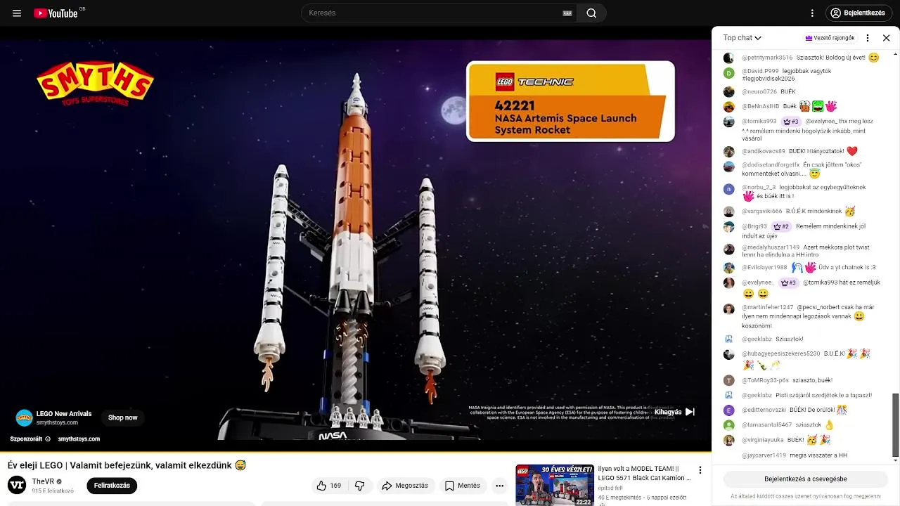
Task: Open the Szponzorált info icon
Action: (48, 439)
